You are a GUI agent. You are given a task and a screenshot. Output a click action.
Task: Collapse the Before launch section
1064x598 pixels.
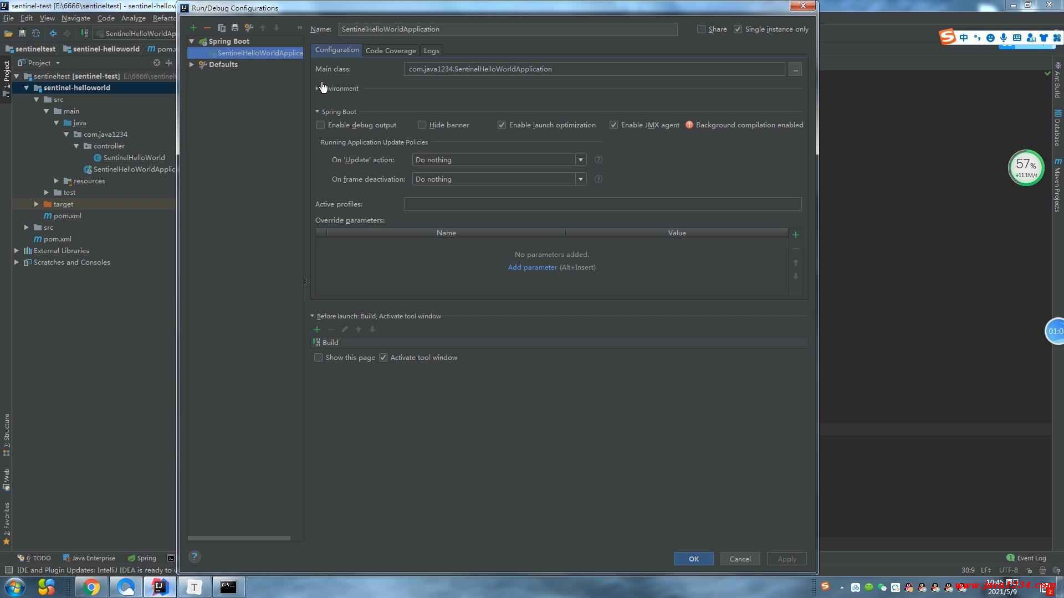[x=313, y=316]
